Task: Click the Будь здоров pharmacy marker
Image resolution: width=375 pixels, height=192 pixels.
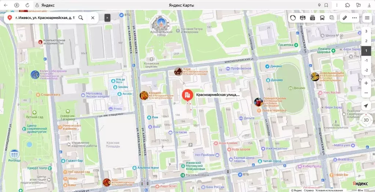Action: pos(229,149)
